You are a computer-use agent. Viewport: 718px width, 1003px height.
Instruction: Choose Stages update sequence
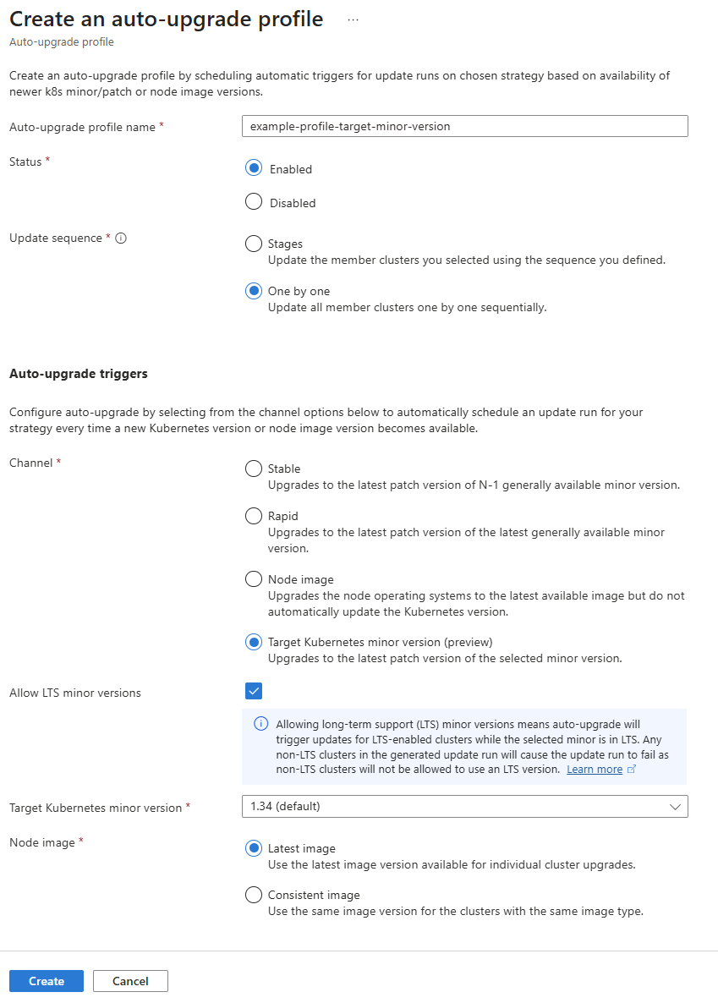254,244
